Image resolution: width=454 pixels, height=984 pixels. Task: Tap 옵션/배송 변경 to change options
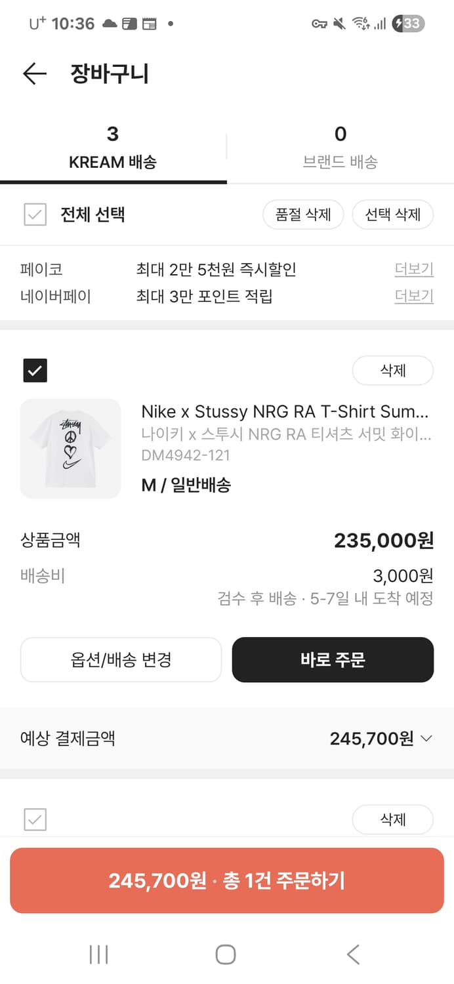121,660
